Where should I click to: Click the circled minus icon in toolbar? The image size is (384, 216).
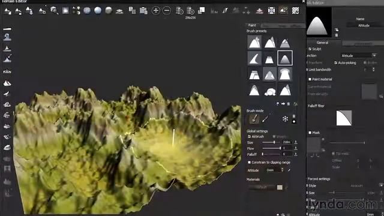[x=167, y=11]
